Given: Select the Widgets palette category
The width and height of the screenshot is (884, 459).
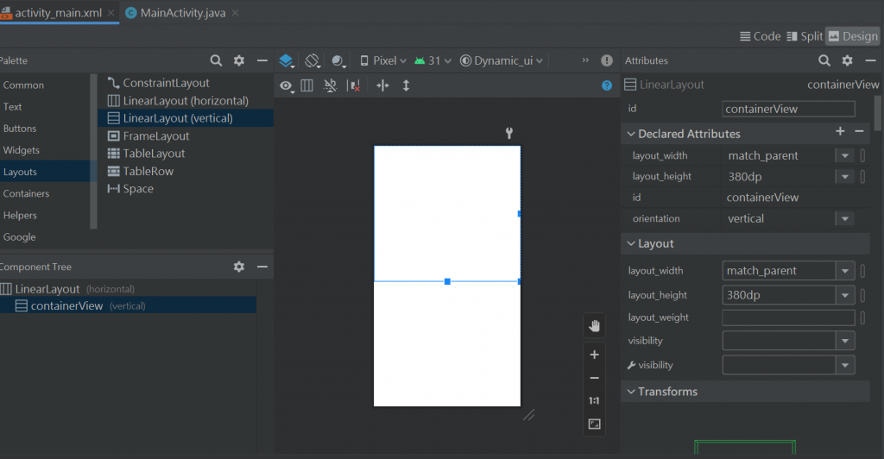Looking at the screenshot, I should pyautogui.click(x=22, y=150).
